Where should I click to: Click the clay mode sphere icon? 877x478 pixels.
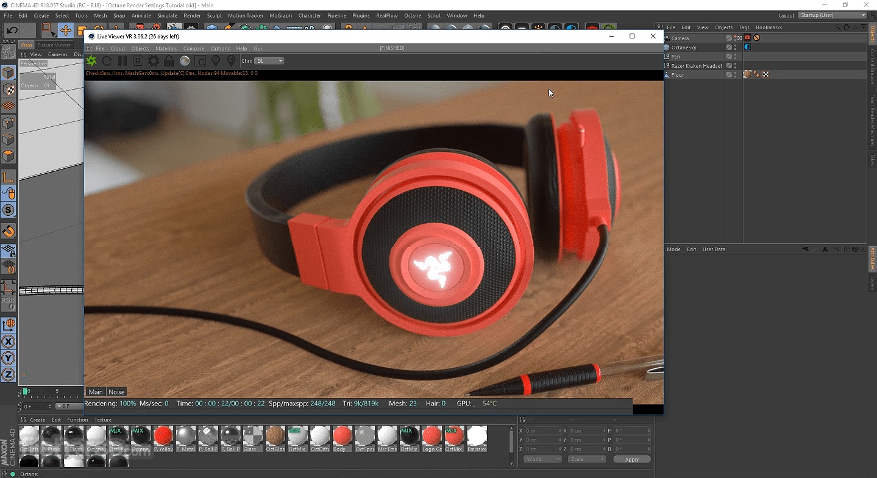click(x=185, y=61)
